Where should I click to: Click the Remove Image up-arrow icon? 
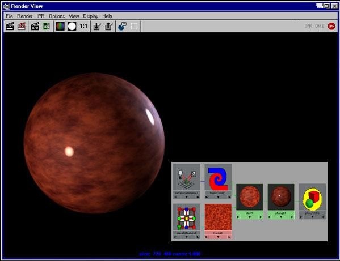click(108, 26)
